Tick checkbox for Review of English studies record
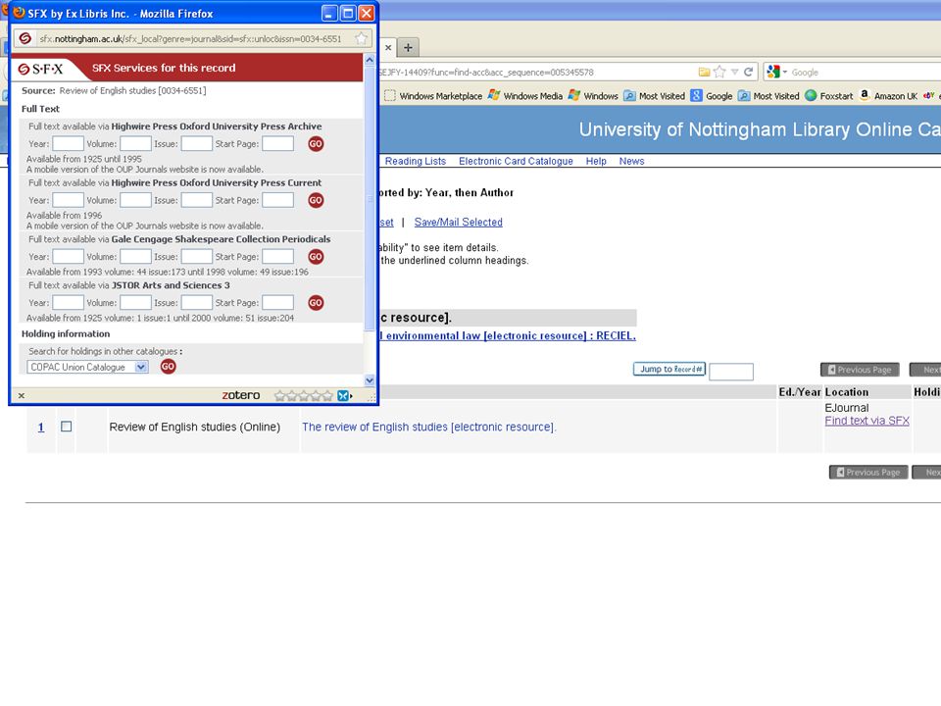Screen dimensions: 941x706 [67, 427]
